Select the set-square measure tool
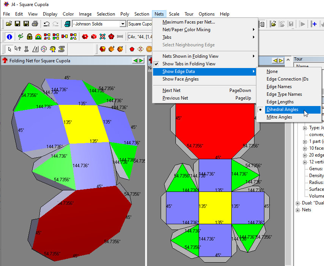 coord(35,49)
